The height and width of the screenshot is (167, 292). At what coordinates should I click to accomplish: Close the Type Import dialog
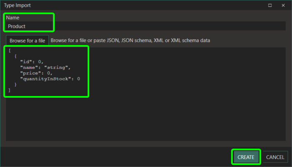283,5
